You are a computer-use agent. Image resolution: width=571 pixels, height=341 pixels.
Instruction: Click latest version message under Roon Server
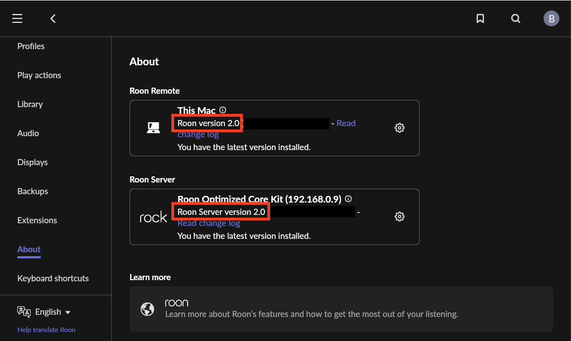tap(244, 236)
